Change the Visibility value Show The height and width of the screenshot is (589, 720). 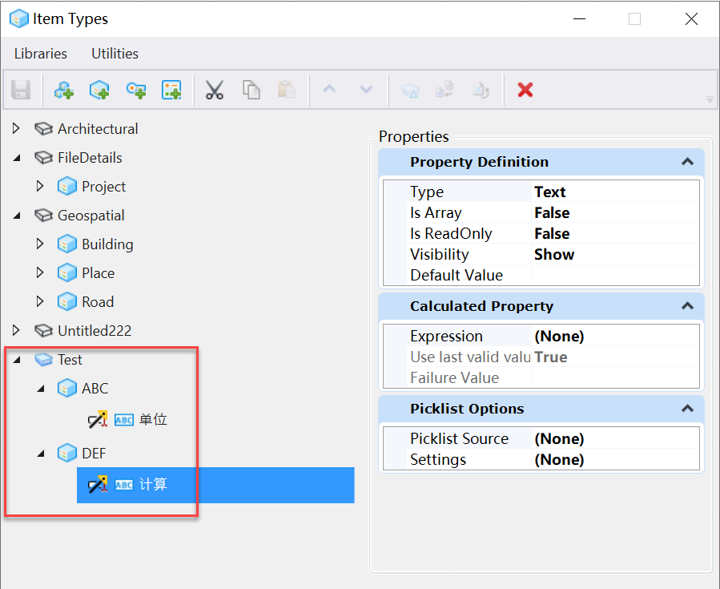click(x=614, y=255)
